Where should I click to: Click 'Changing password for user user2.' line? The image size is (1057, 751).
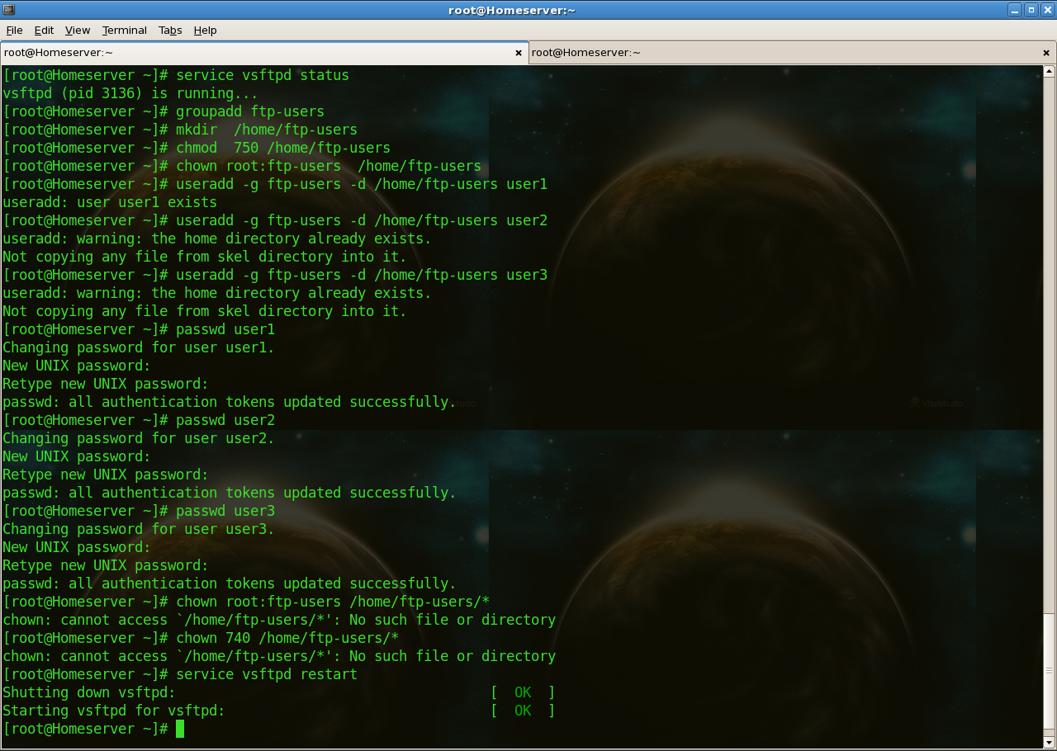[x=139, y=438]
